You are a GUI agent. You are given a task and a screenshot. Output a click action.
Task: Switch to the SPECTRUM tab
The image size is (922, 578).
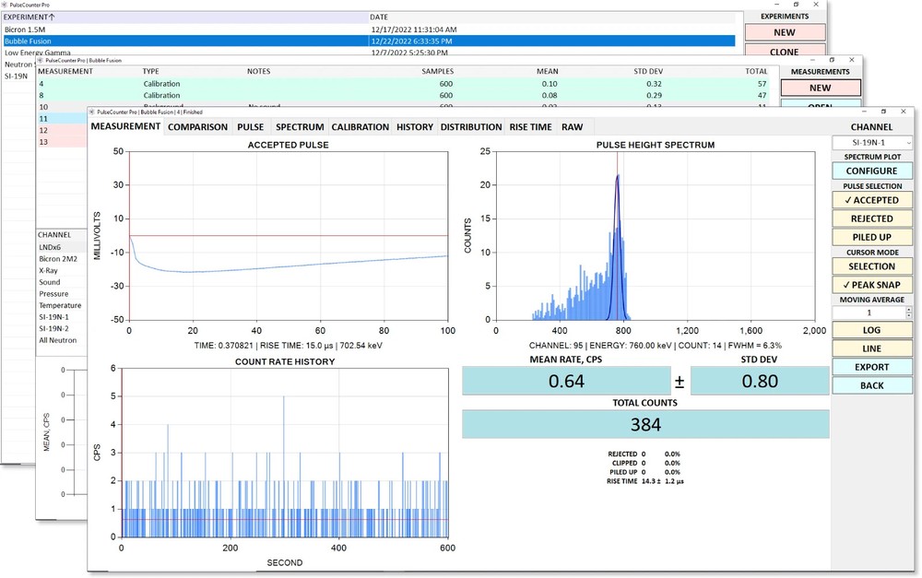pyautogui.click(x=300, y=126)
